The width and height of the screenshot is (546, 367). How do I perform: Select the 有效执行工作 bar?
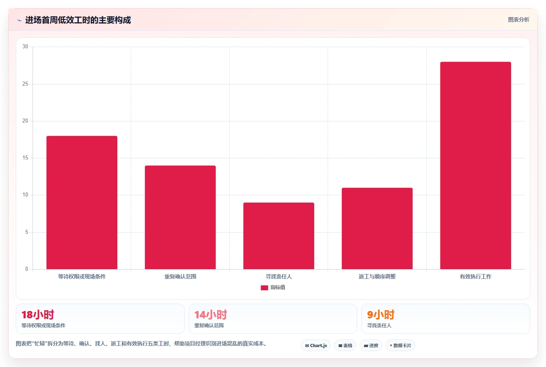pos(475,166)
